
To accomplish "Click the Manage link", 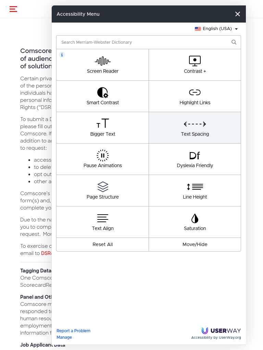I will [64, 337].
